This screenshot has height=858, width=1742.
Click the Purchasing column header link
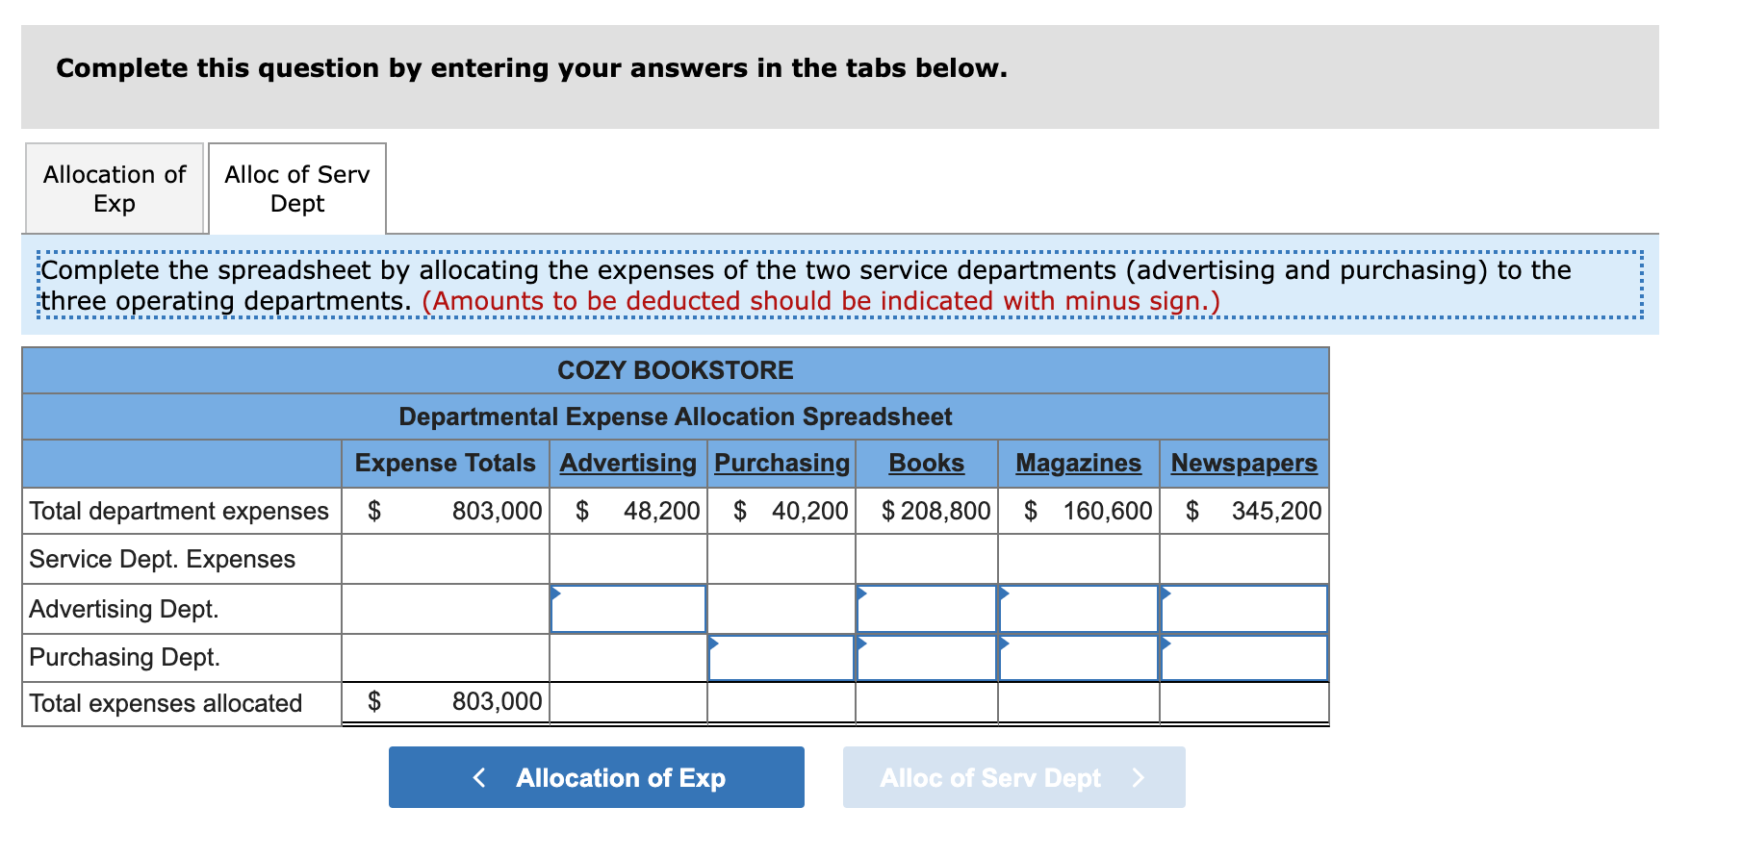tap(781, 463)
